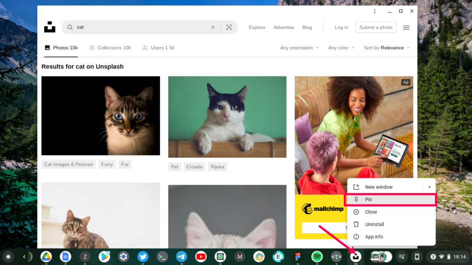Image resolution: width=472 pixels, height=265 pixels.
Task: Open the colorful swirl app on the shelf
Action: point(259,257)
